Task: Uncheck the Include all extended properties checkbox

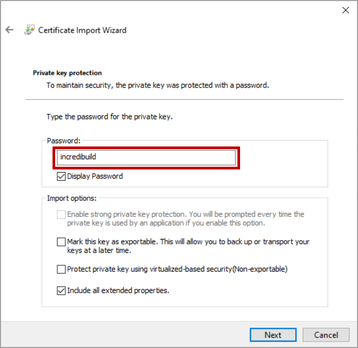Action: pos(61,291)
